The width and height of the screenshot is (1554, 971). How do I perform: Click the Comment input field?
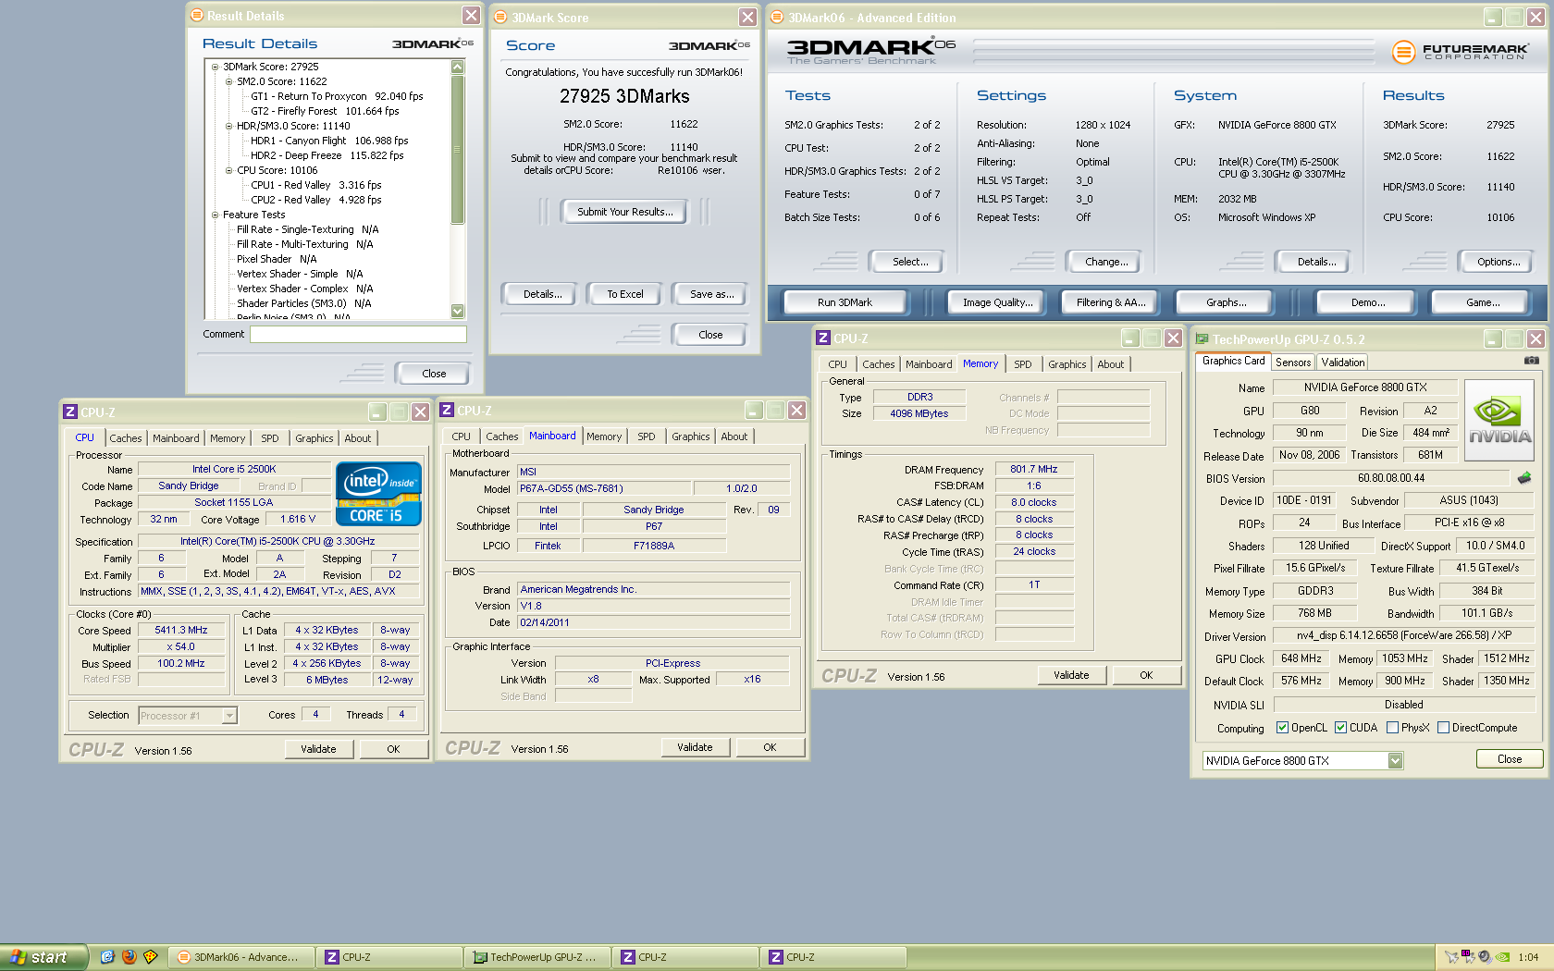[x=358, y=335]
